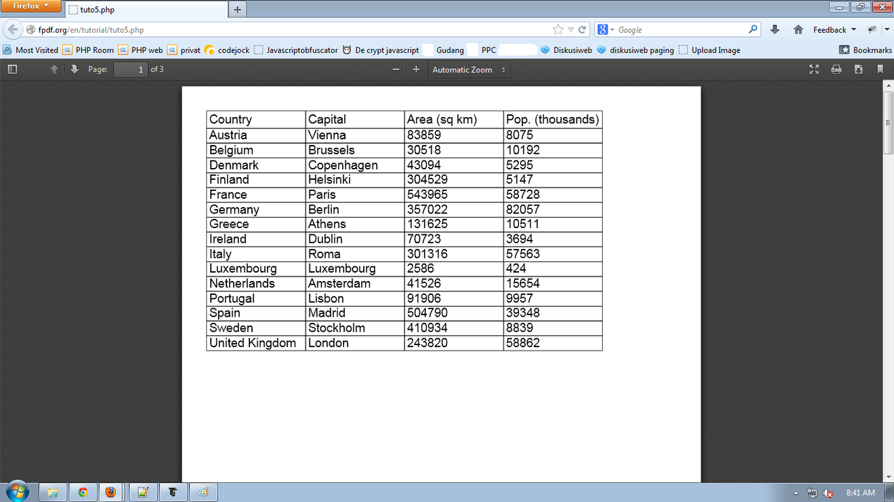Open the Firefox menu button
The height and width of the screenshot is (502, 894).
tap(31, 6)
